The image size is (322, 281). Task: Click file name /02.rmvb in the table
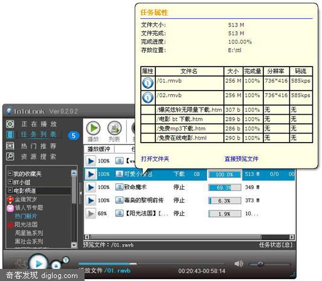click(169, 95)
